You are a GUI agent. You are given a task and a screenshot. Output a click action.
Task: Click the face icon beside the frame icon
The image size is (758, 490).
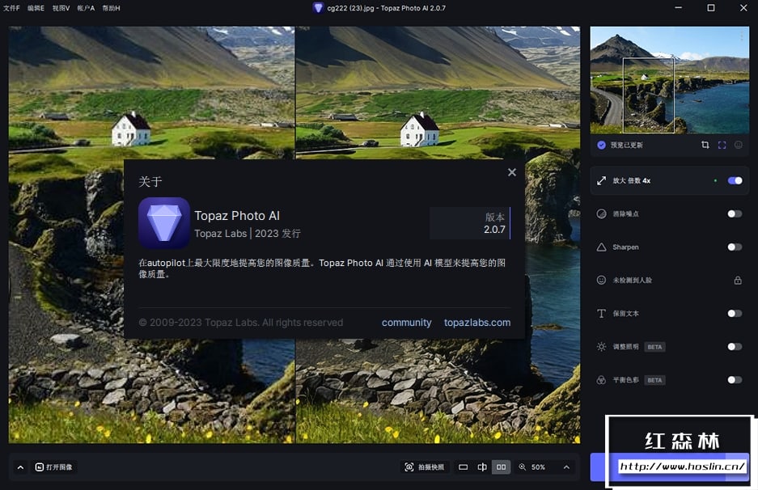pos(738,145)
